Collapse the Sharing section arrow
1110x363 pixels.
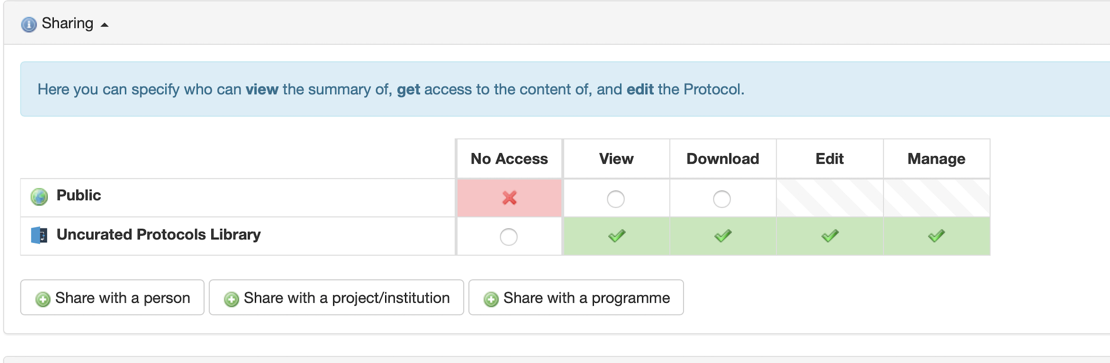[105, 25]
